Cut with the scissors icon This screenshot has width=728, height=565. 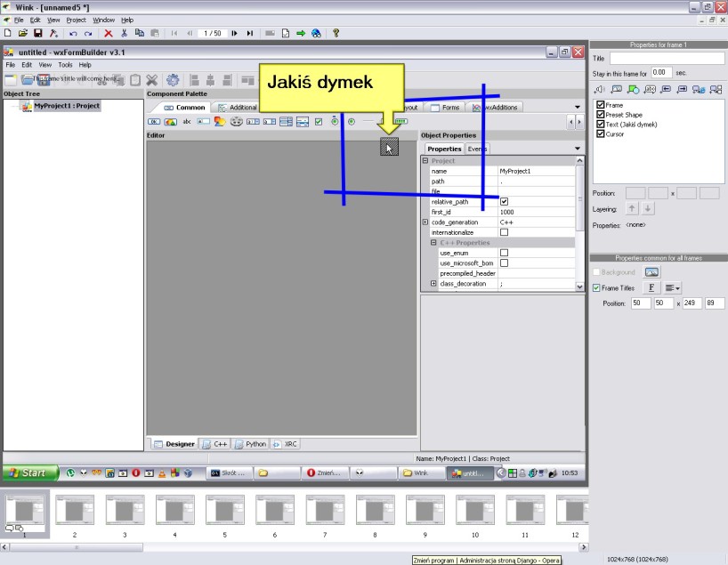(x=124, y=33)
